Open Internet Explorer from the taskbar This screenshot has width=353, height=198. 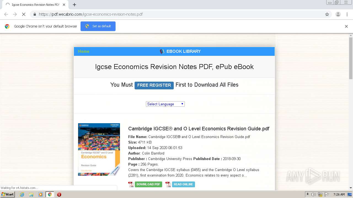pos(22,194)
